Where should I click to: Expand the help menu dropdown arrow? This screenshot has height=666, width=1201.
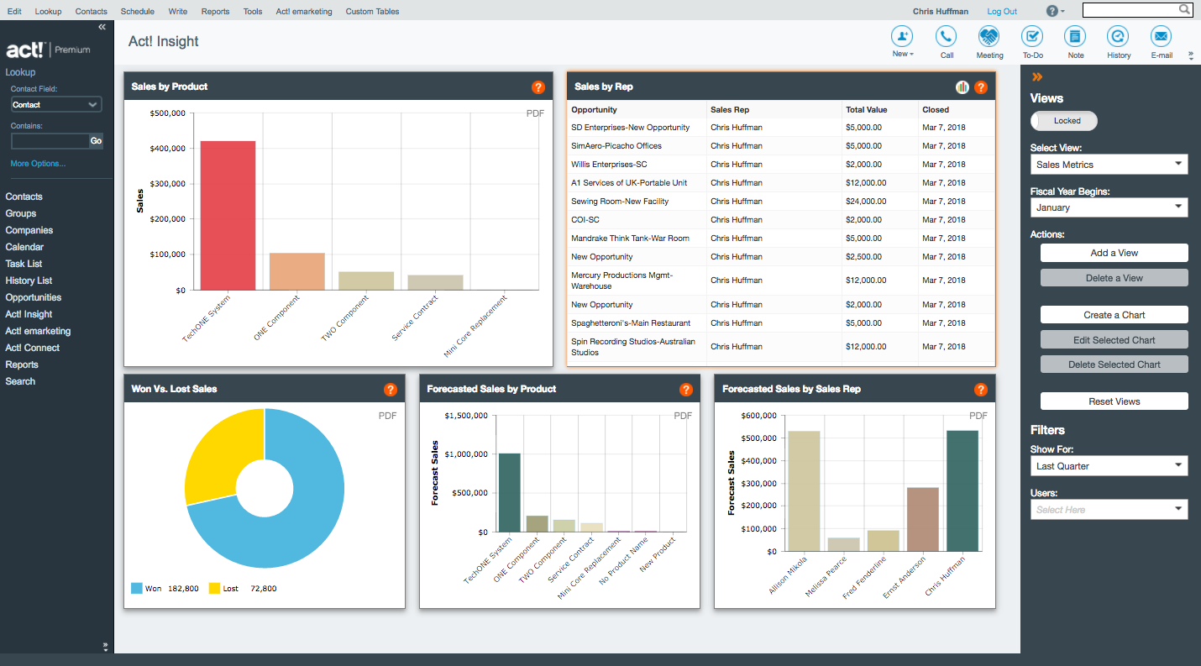[x=1062, y=12]
